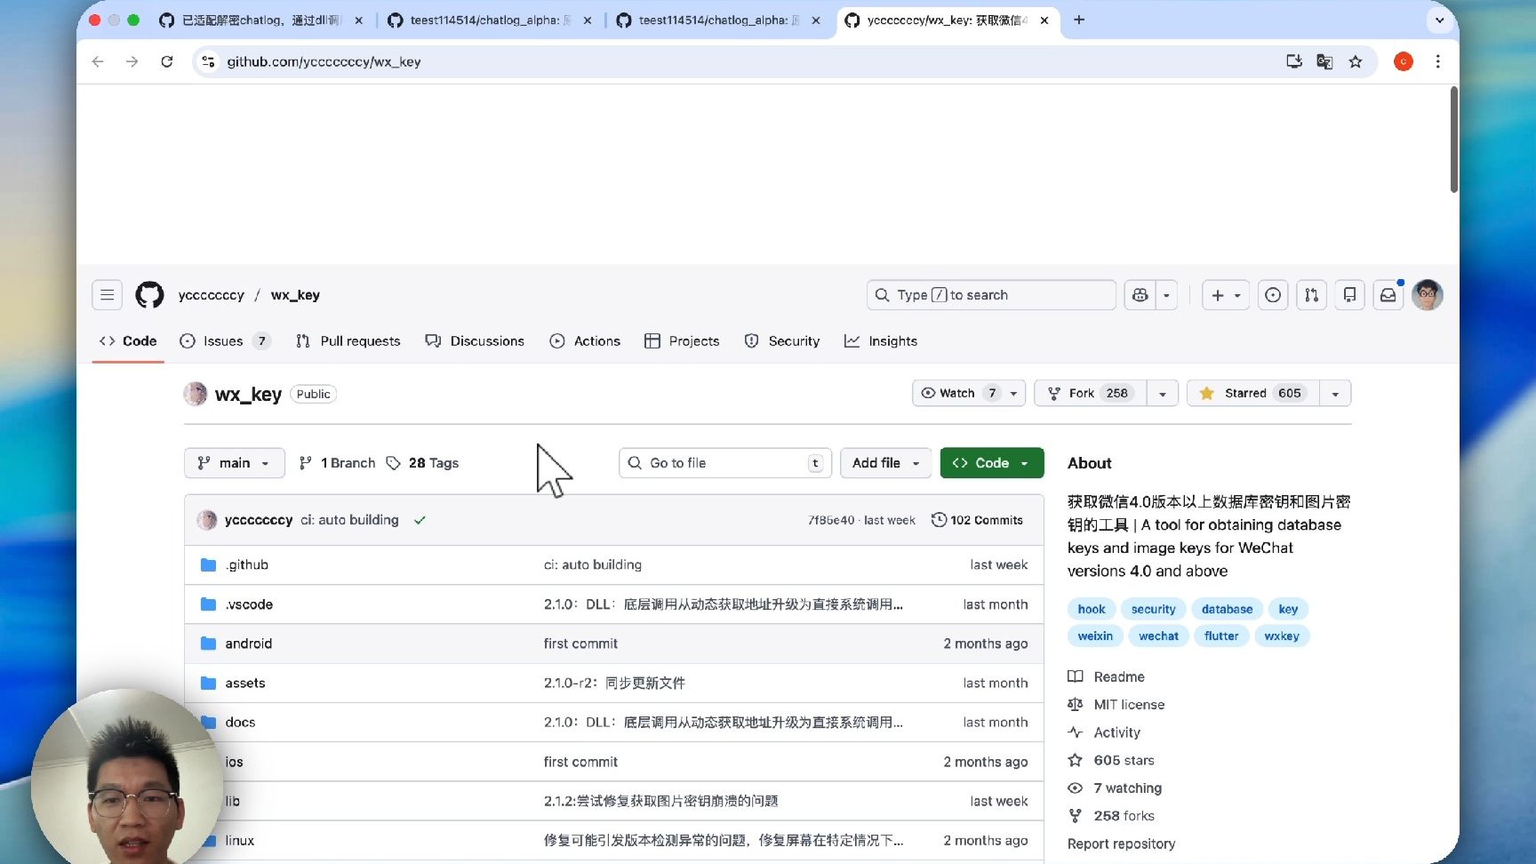Bookmark this page with star icon
Image resolution: width=1536 pixels, height=864 pixels.
1356,61
